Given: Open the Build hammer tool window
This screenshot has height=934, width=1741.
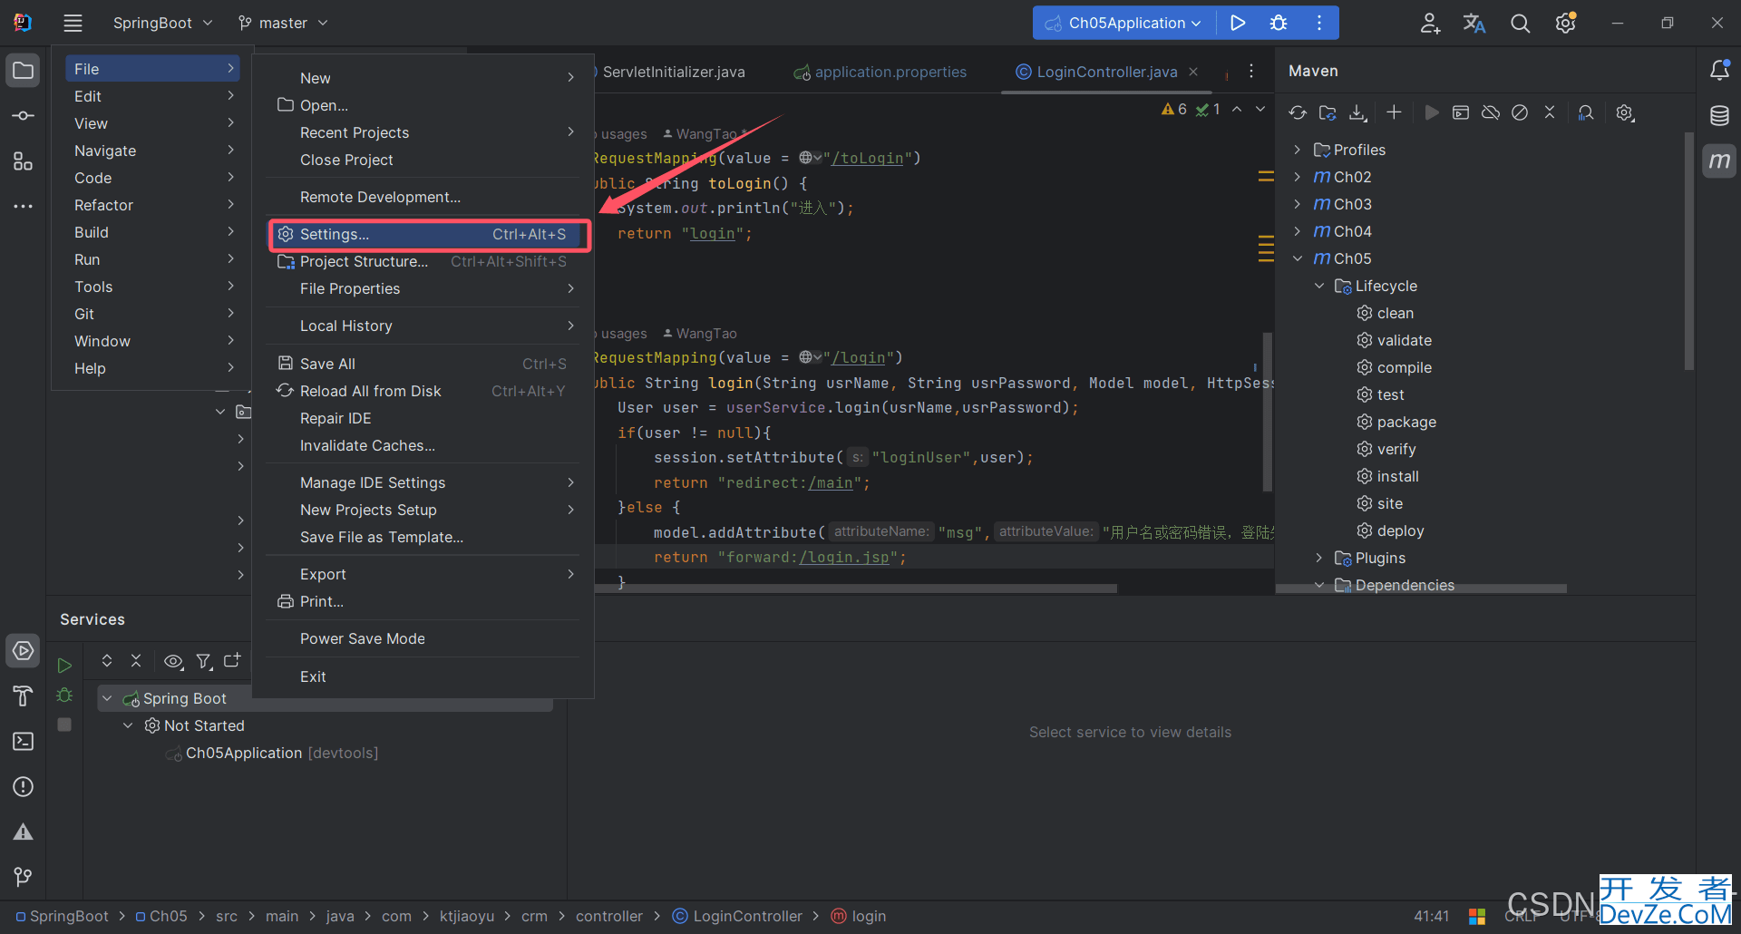Looking at the screenshot, I should point(24,696).
